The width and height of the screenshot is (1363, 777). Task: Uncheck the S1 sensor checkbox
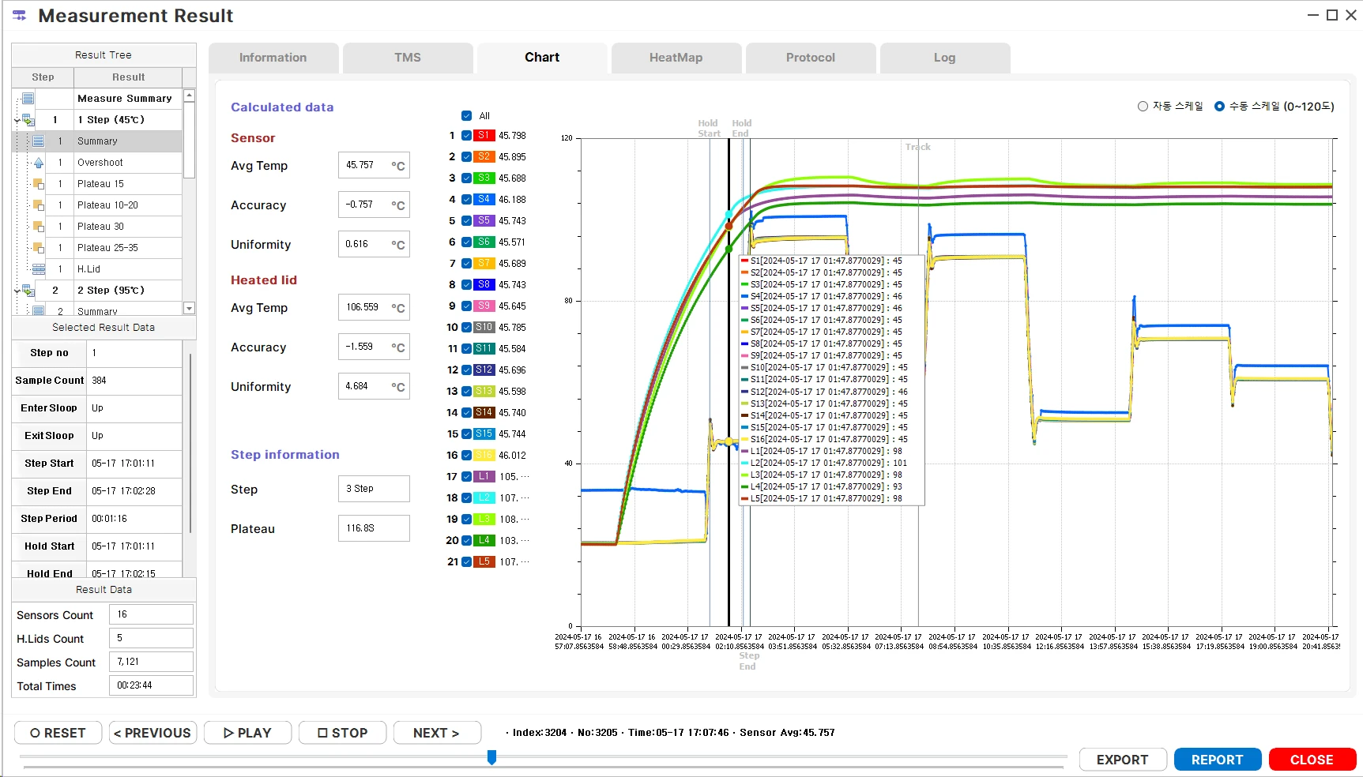click(467, 136)
